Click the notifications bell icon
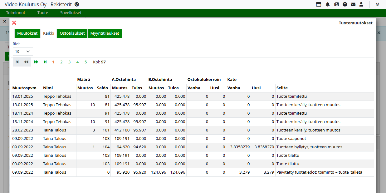The height and width of the screenshot is (193, 386). [328, 4]
